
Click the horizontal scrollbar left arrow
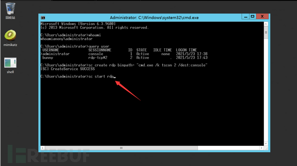[x=43, y=148]
